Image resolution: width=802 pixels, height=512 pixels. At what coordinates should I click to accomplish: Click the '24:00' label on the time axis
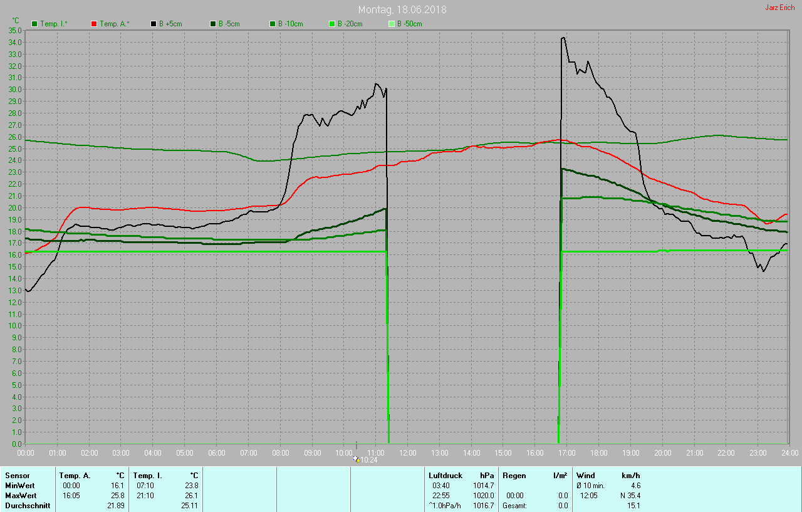pyautogui.click(x=789, y=452)
